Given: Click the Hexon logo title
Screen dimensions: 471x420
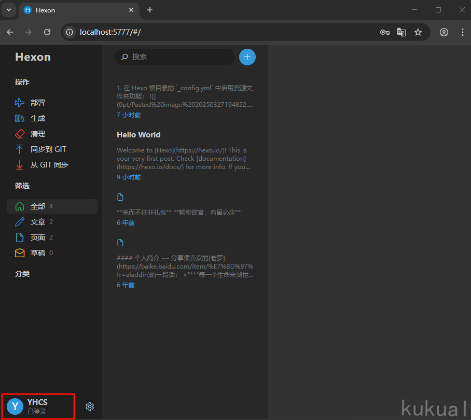Looking at the screenshot, I should pyautogui.click(x=33, y=57).
